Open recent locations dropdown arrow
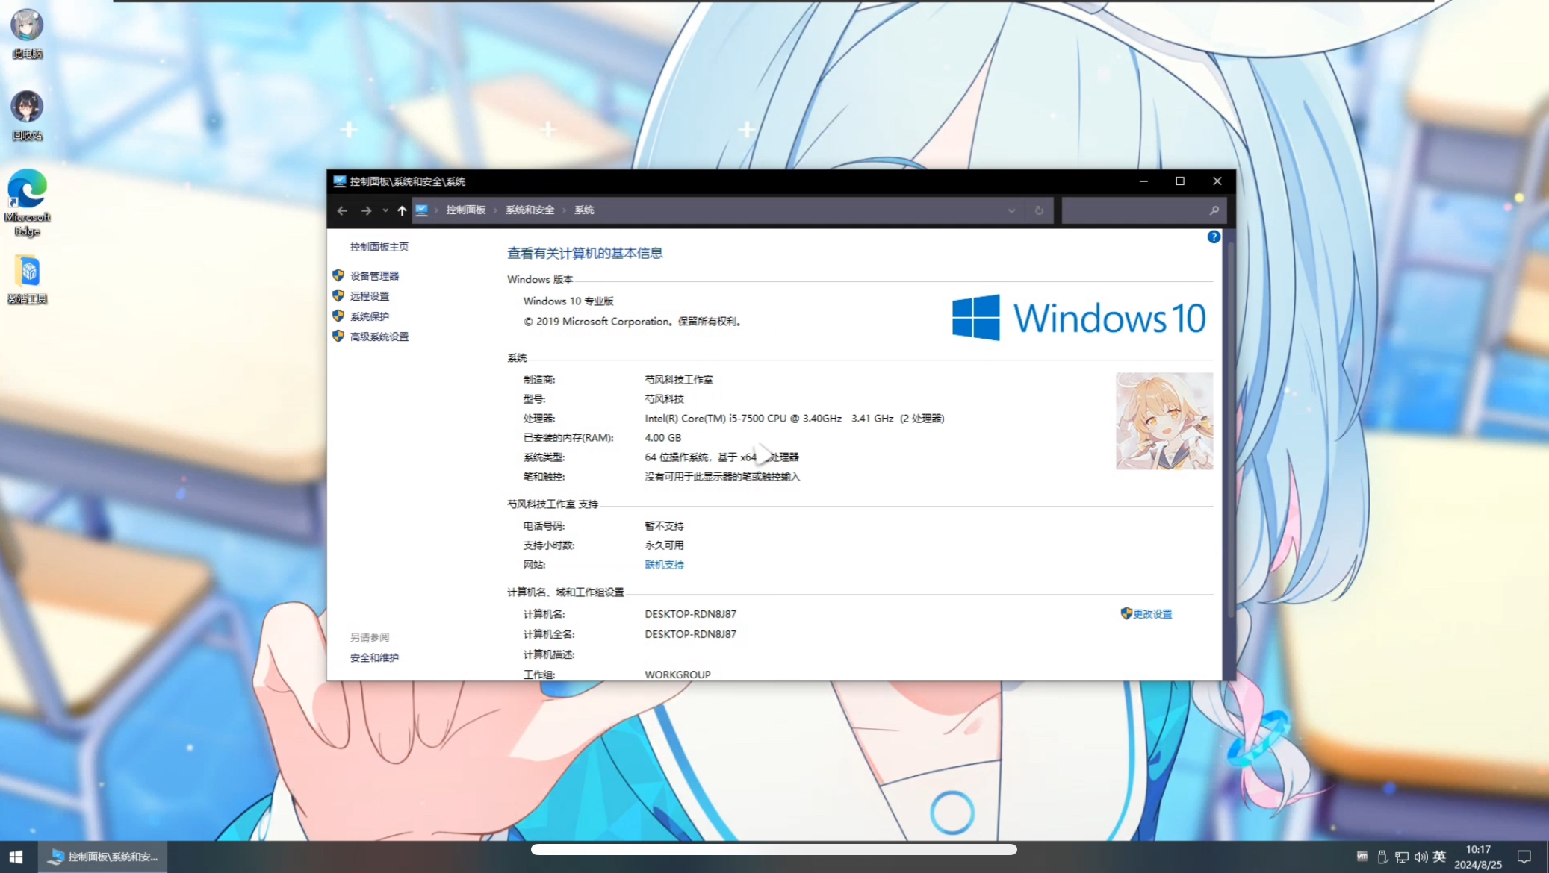 385,210
